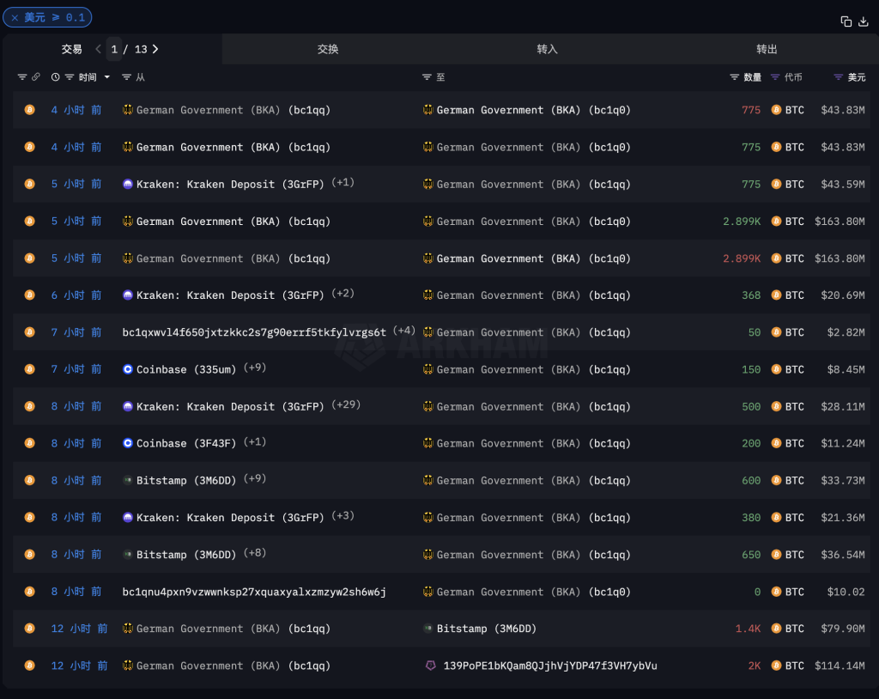Click the copy icon at top right
The image size is (879, 699).
coord(846,21)
